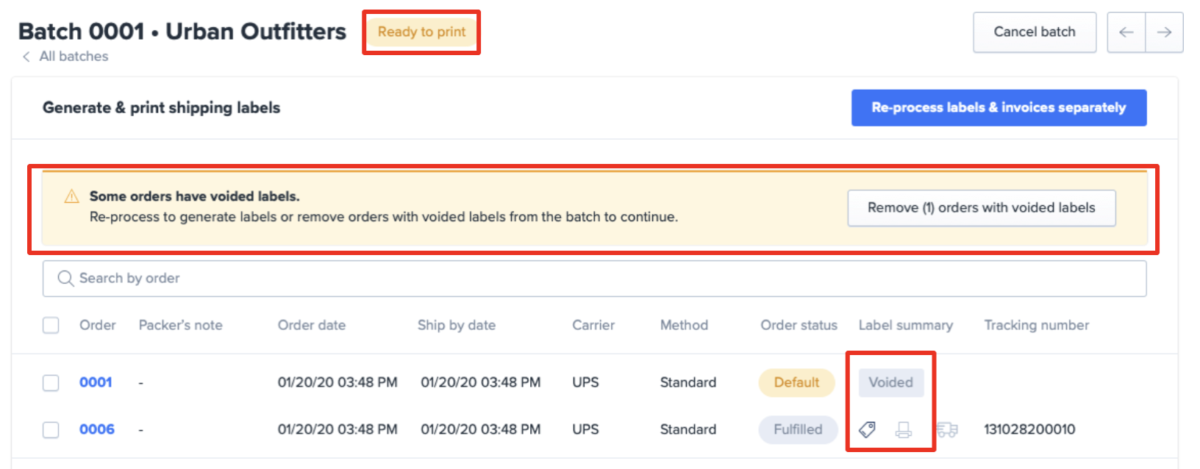The height and width of the screenshot is (469, 1200).
Task: Click the truck icon for order 0006
Action: [947, 429]
